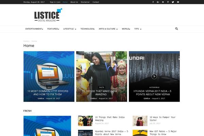Open Hyundai Verna thumbnail in Fresh list
The height and width of the screenshot is (136, 204).
pyautogui.click(x=85, y=133)
